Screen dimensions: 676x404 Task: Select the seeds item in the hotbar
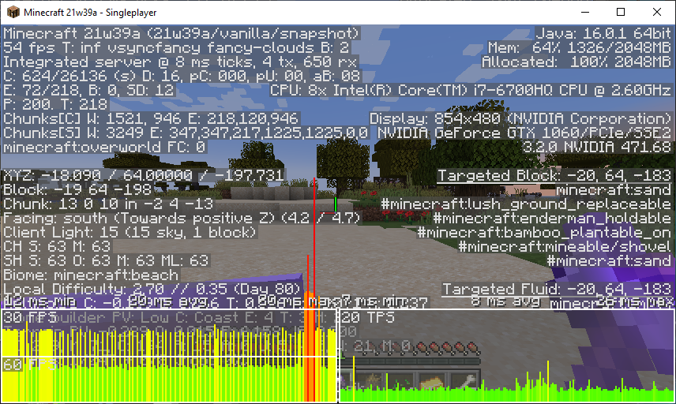(401, 381)
